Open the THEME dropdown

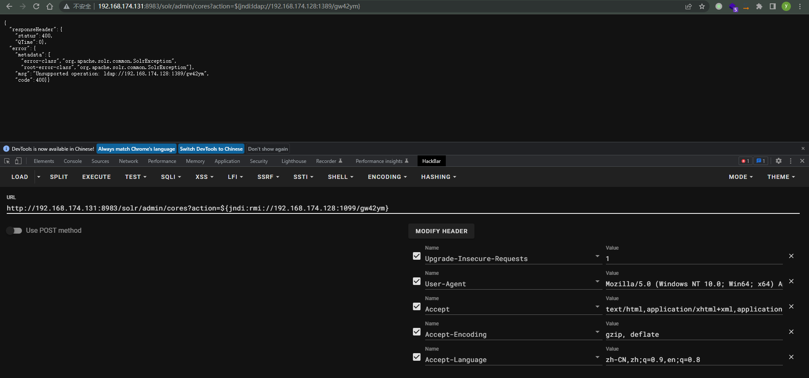781,177
